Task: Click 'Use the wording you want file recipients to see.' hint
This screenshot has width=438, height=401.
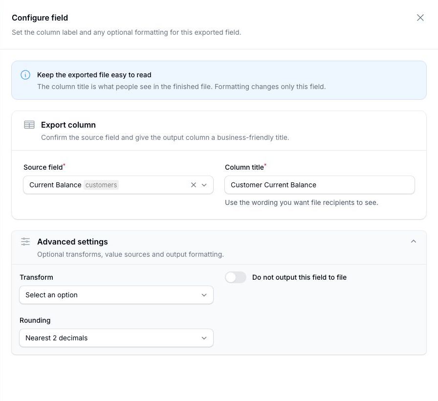Action: (x=302, y=202)
